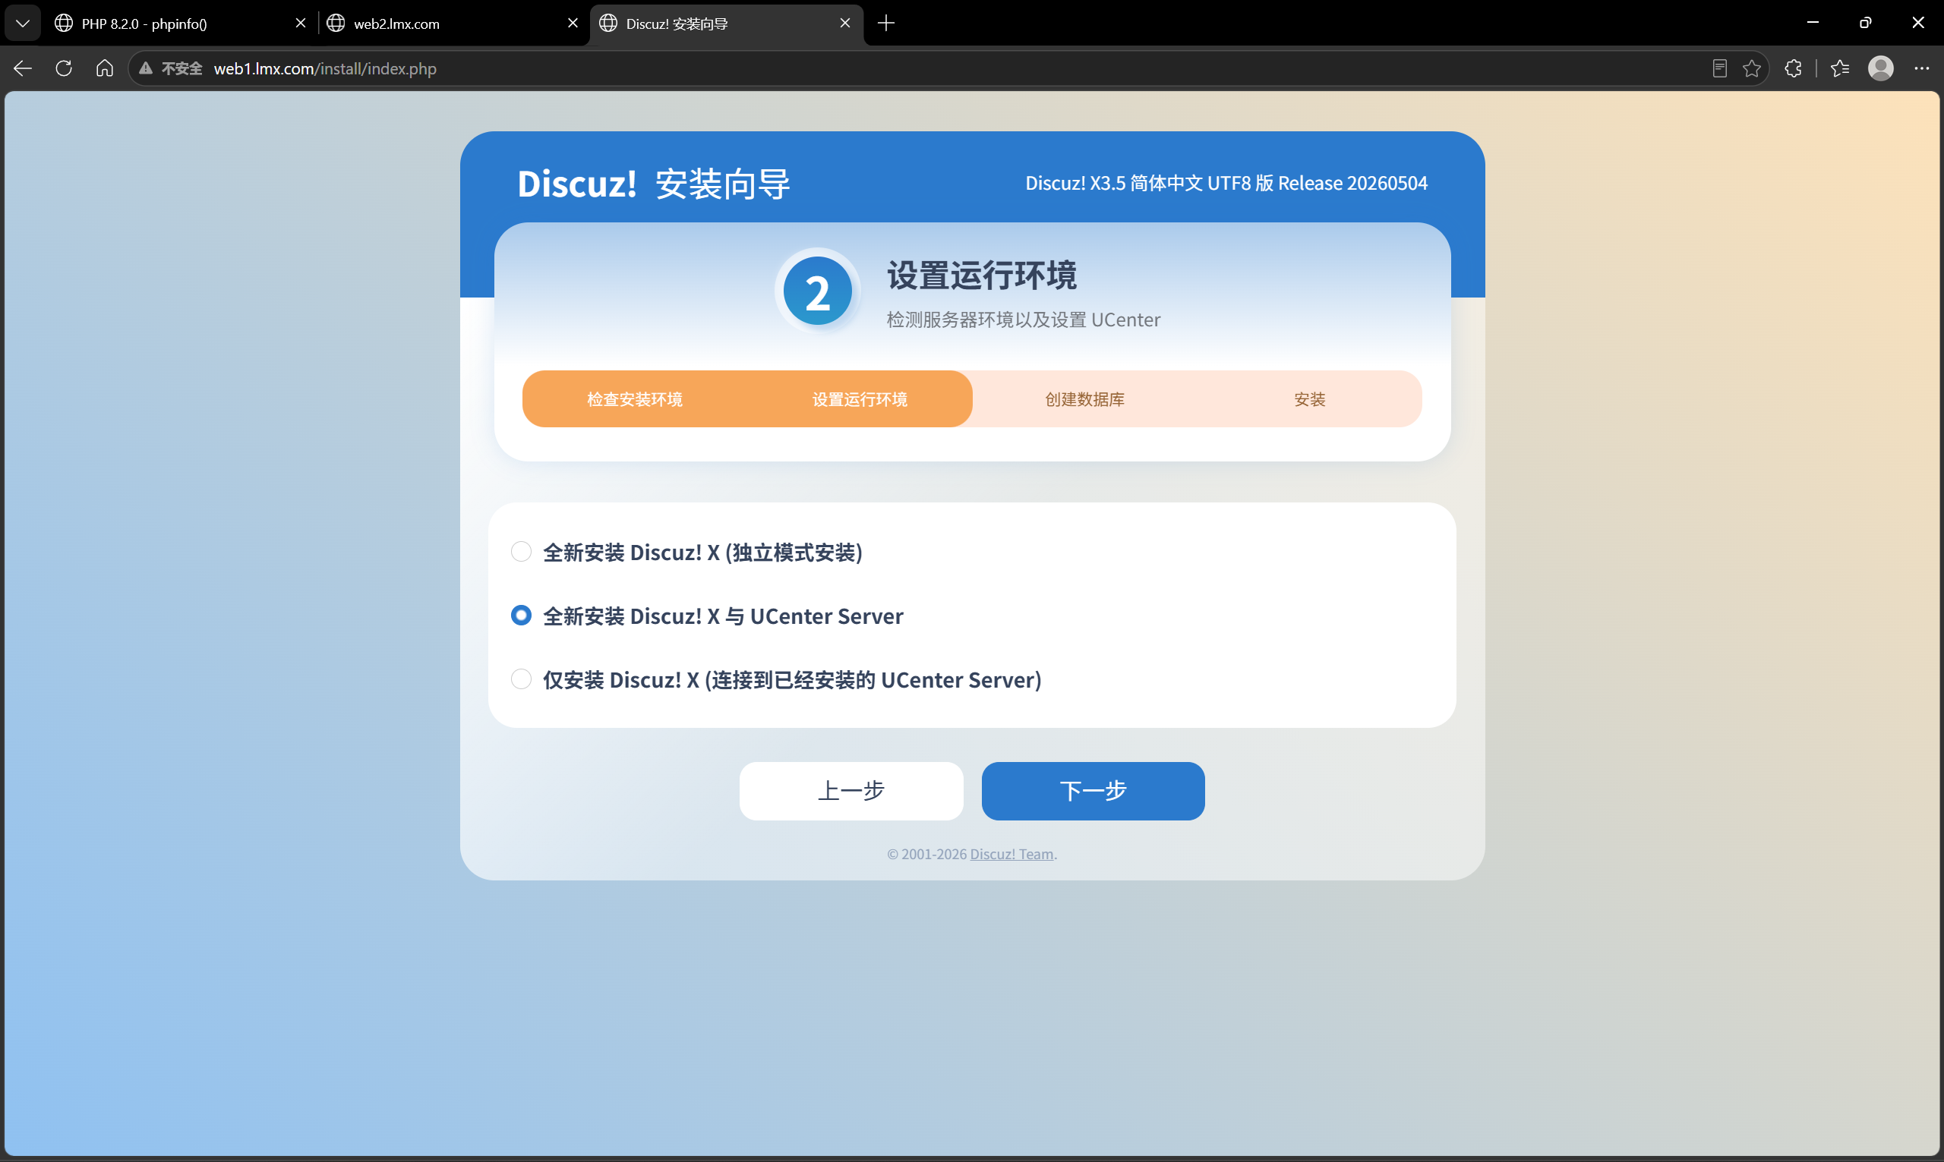This screenshot has width=1944, height=1162.
Task: Open the tab search dropdown arrow
Action: [x=23, y=23]
